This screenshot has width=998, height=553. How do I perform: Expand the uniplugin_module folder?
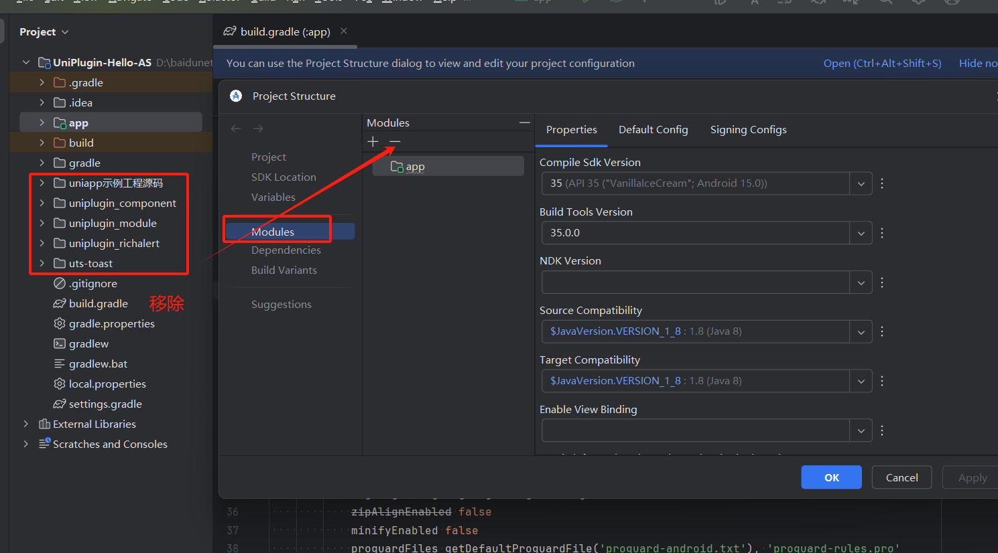(42, 223)
